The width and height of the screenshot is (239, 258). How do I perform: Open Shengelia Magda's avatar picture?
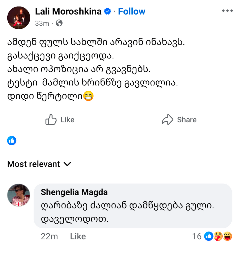coord(19,195)
